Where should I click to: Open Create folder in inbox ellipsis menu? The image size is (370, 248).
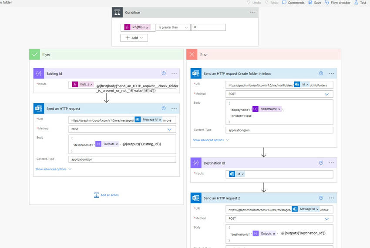[331, 73]
